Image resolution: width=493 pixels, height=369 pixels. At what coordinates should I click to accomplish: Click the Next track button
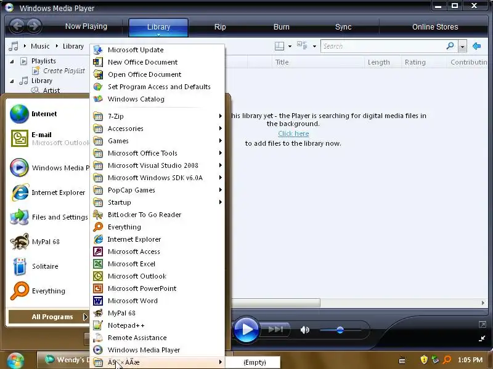pos(276,330)
